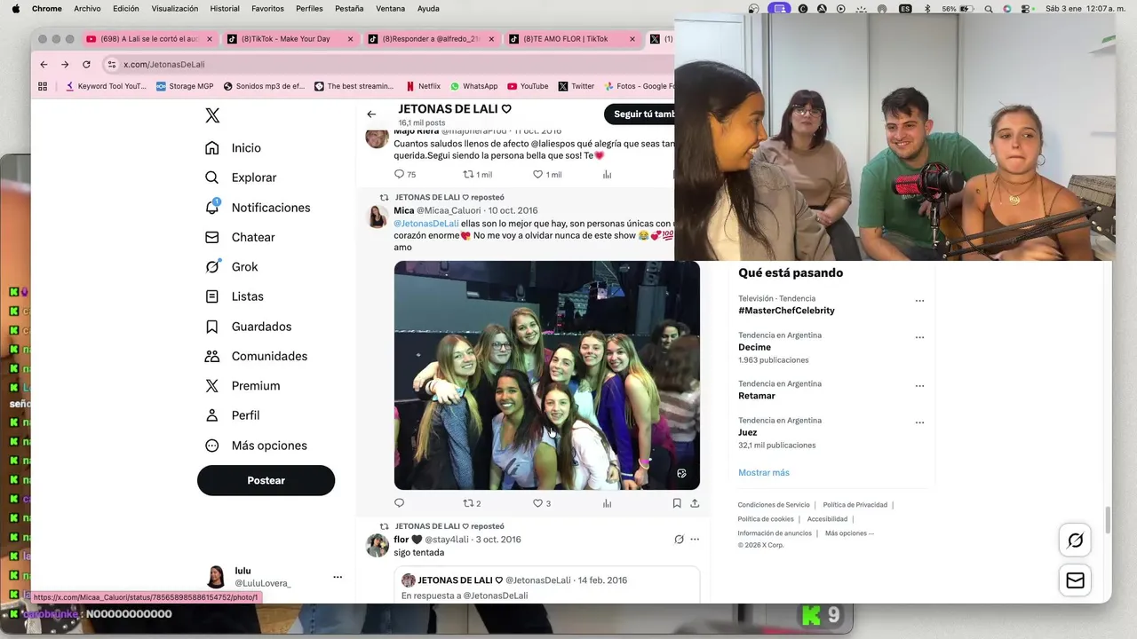
Task: Click the Postear button
Action: [266, 480]
